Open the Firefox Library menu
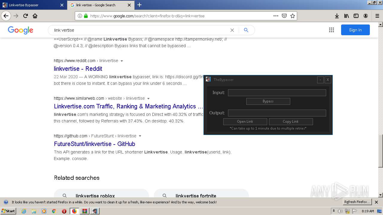 pos(346,16)
